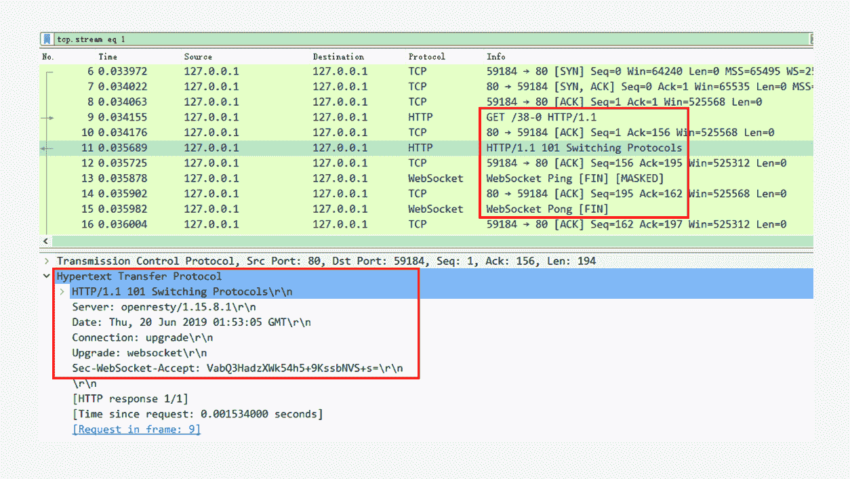This screenshot has height=479, width=850.
Task: Select the Date header line
Action: tap(192, 322)
